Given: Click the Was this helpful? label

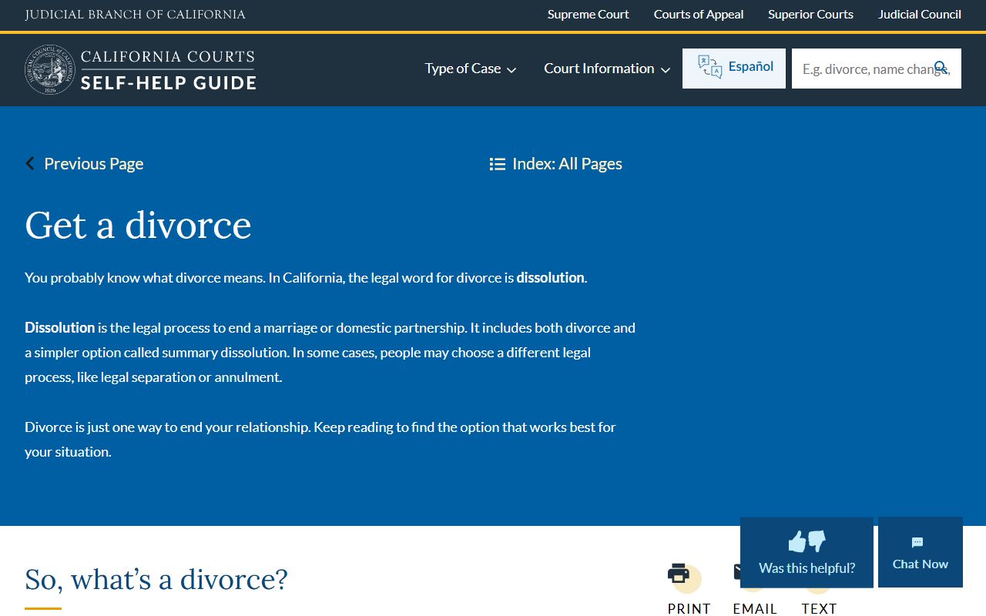Looking at the screenshot, I should tap(807, 568).
